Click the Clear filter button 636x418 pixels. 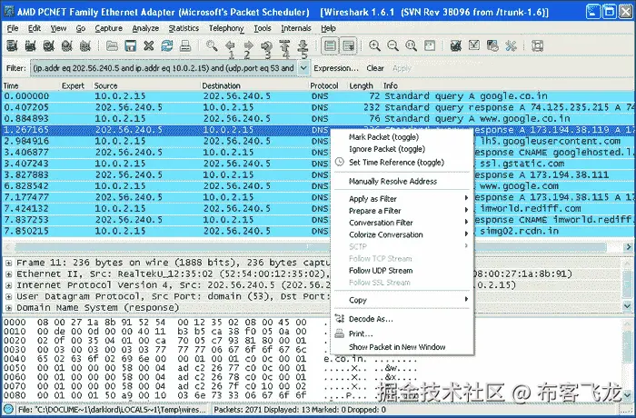pos(374,68)
